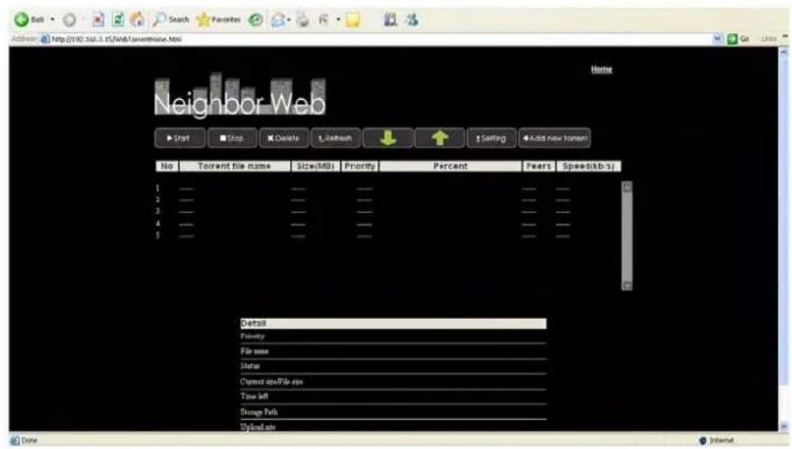Click the browser Refresh page icon
This screenshot has width=792, height=449.
pos(117,20)
